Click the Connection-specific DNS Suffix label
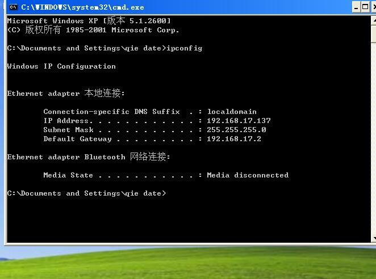The height and width of the screenshot is (279, 376). pyautogui.click(x=111, y=112)
